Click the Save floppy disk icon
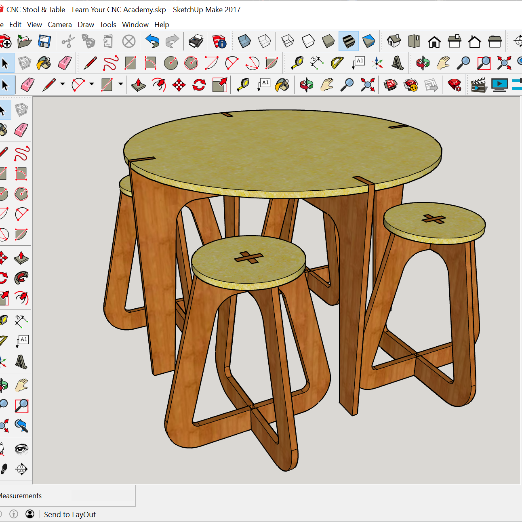 (x=44, y=41)
